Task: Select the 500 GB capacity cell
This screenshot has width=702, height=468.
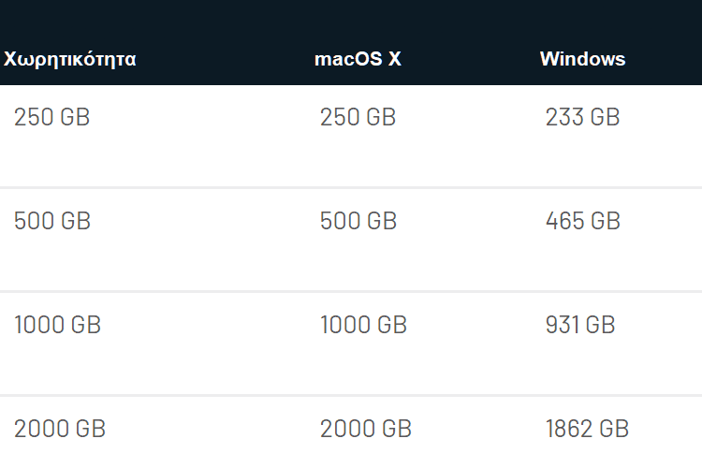Action: coord(52,221)
